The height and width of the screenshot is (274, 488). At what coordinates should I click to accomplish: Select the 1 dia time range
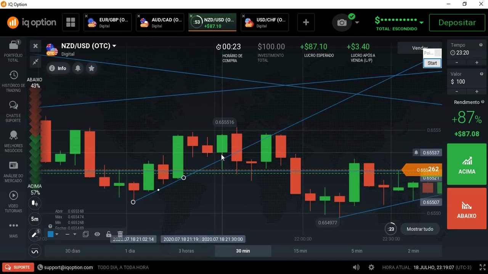click(130, 251)
